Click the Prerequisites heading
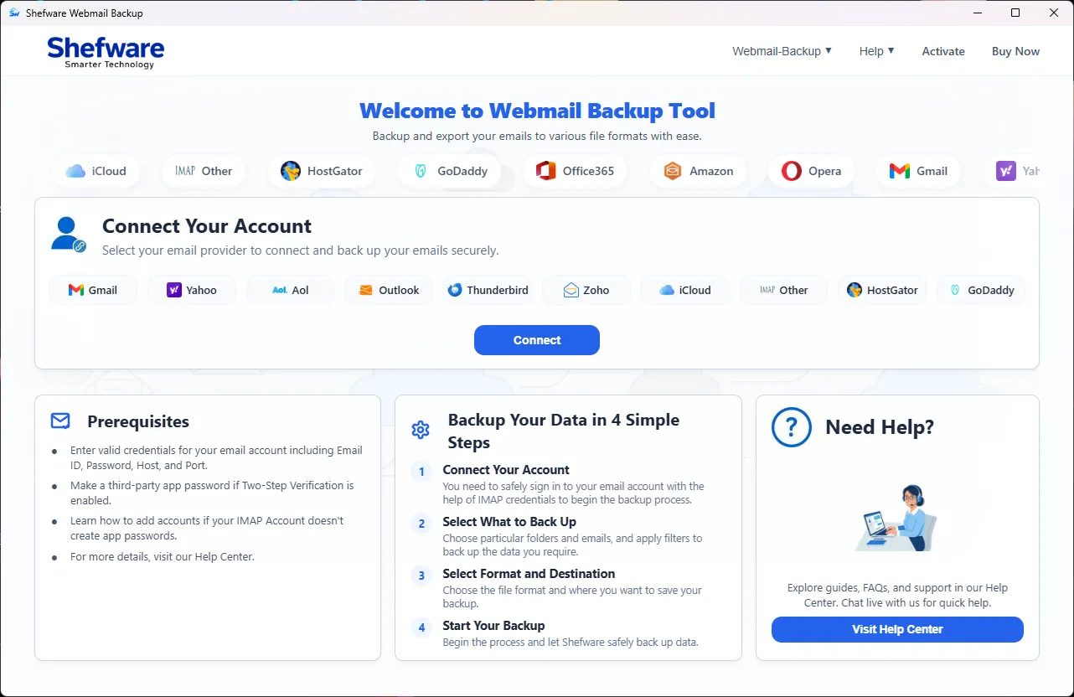This screenshot has height=697, width=1074. pyautogui.click(x=138, y=421)
